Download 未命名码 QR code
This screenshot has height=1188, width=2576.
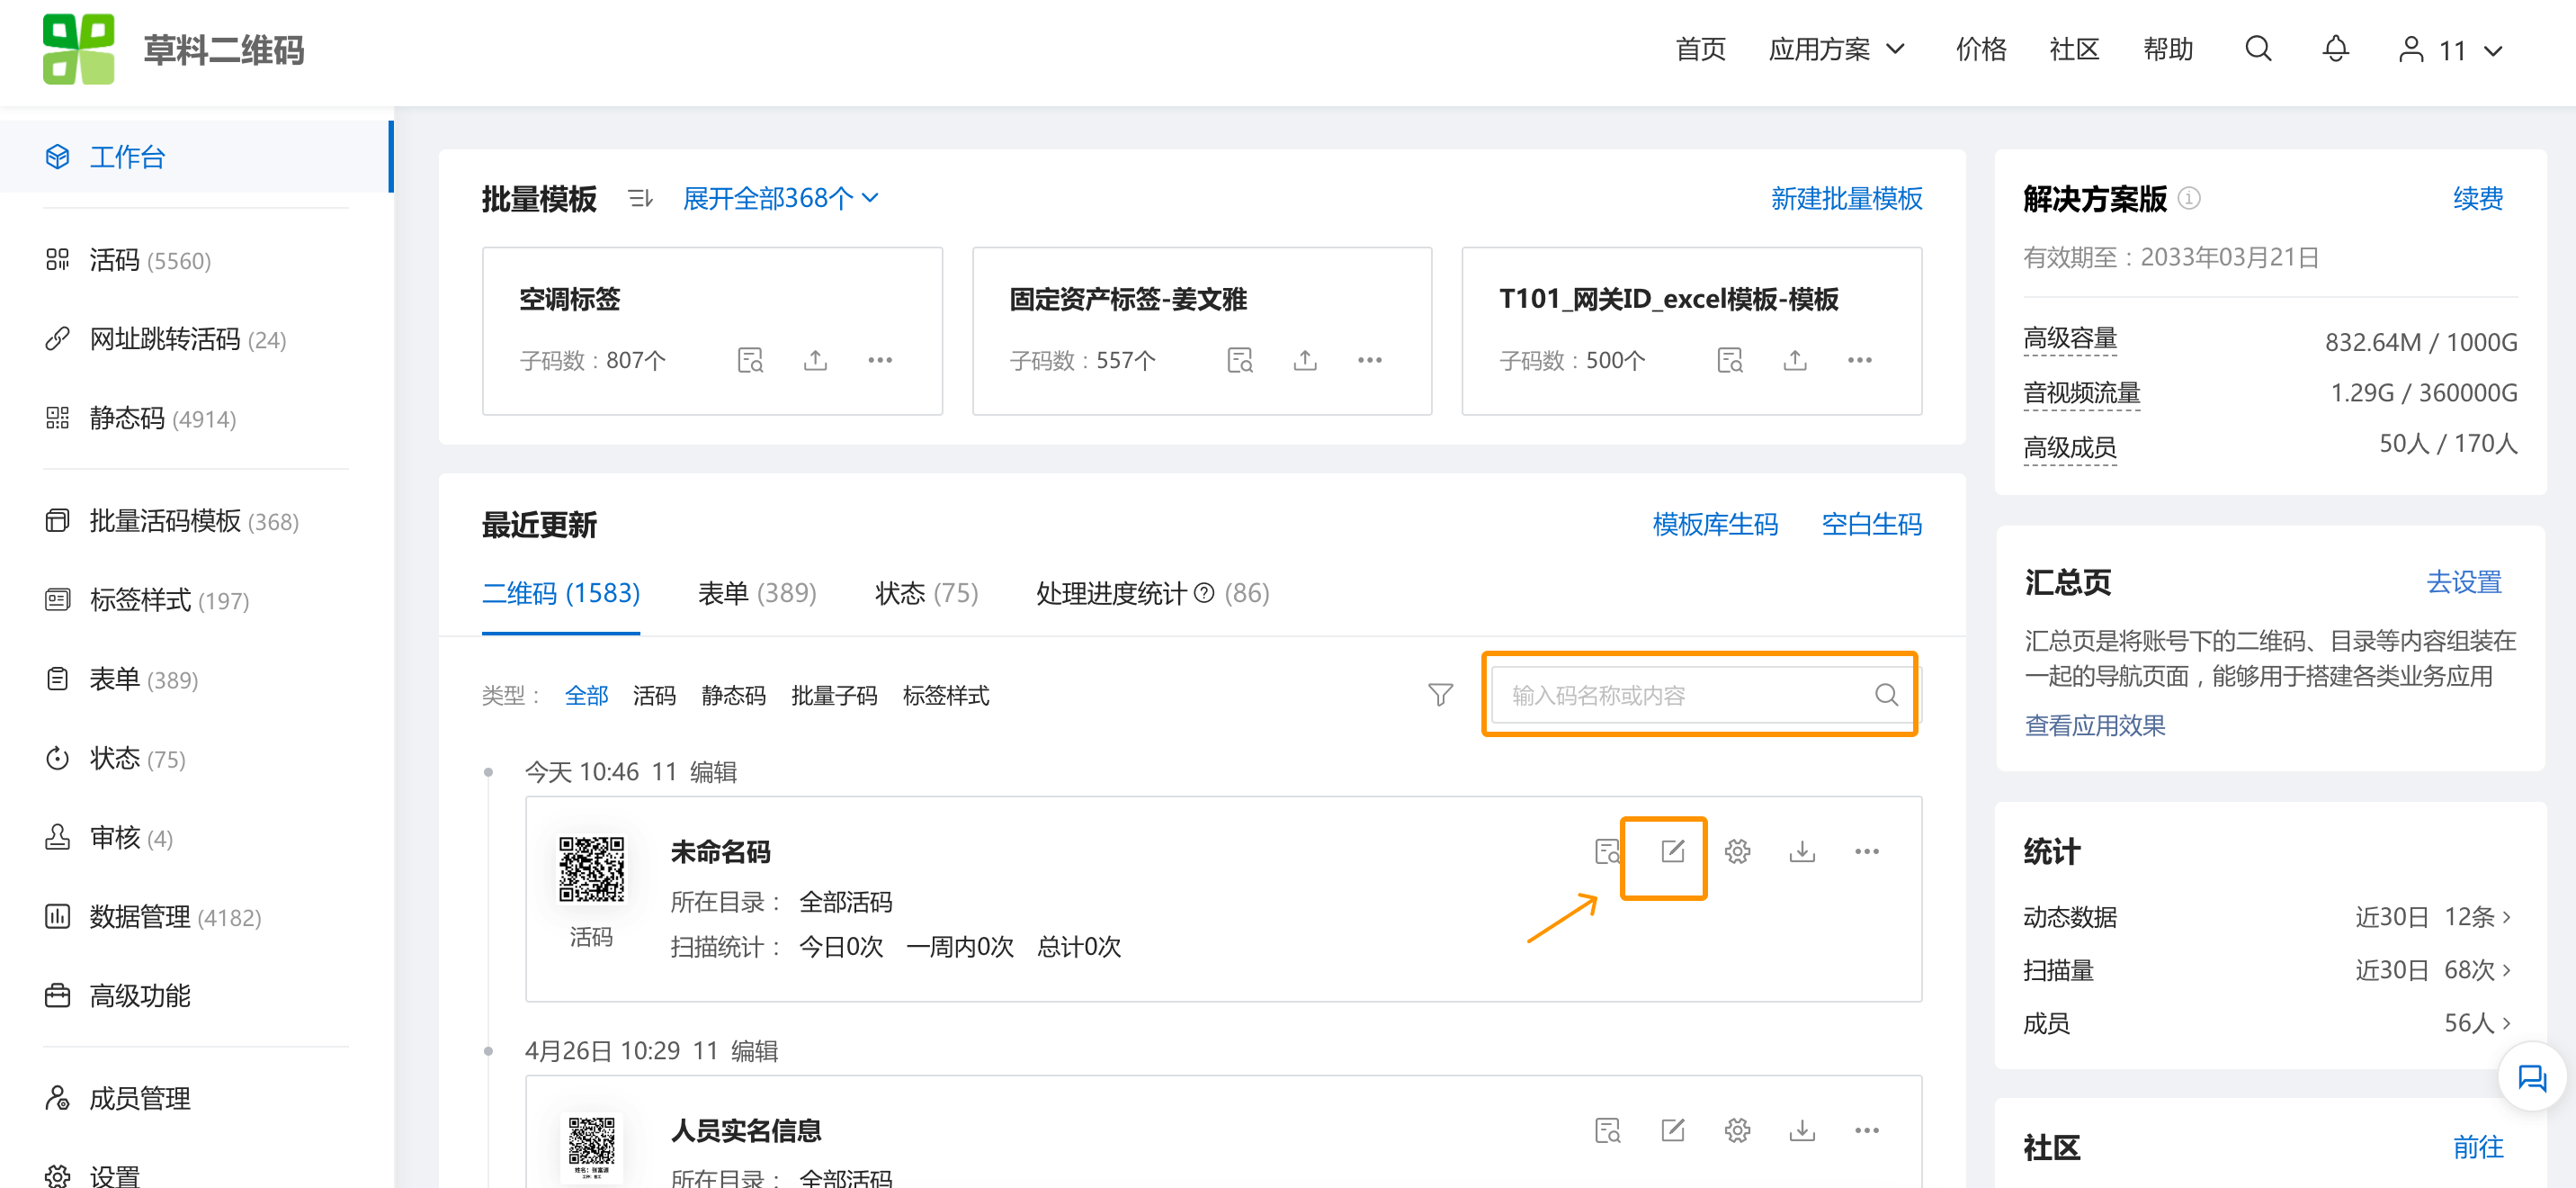pyautogui.click(x=1802, y=851)
